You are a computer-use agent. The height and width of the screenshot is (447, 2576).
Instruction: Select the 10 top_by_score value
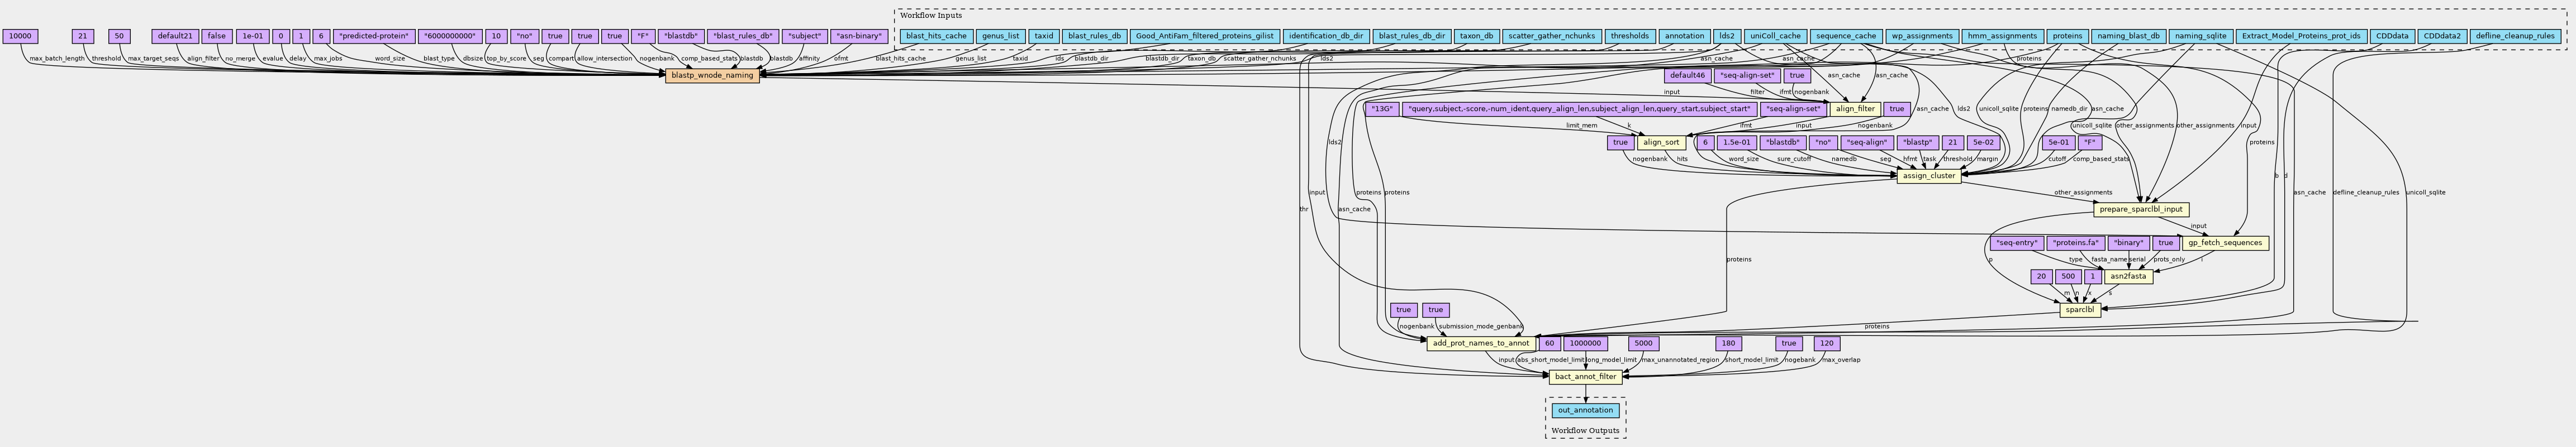496,36
